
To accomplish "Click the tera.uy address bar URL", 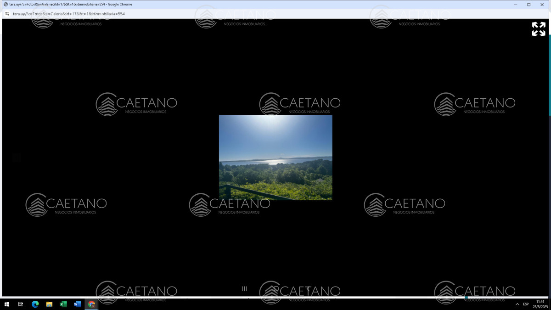I will click(x=69, y=14).
